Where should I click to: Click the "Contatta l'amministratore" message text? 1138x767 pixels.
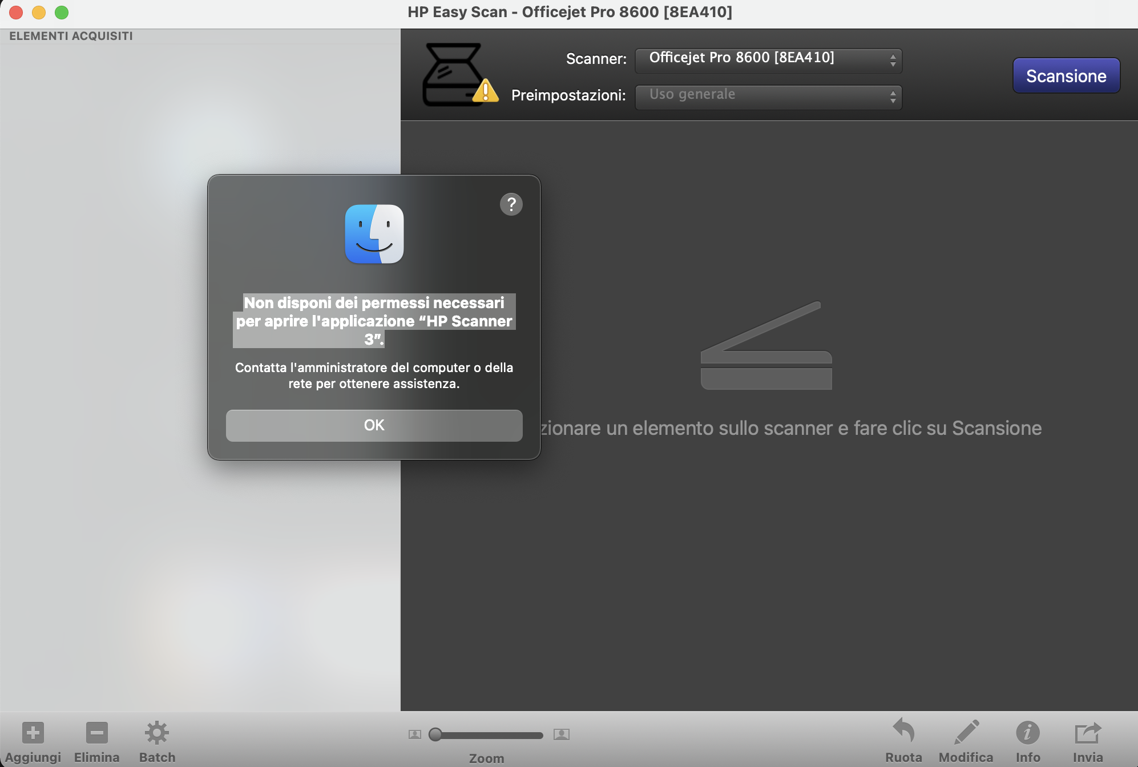[x=374, y=376]
